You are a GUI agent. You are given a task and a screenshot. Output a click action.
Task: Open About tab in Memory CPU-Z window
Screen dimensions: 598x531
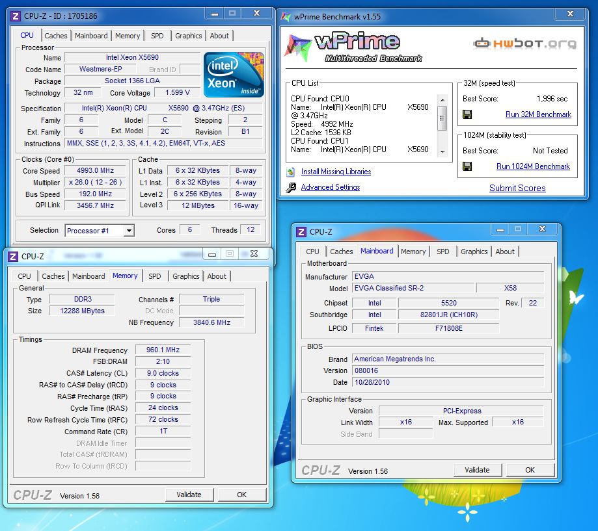217,276
